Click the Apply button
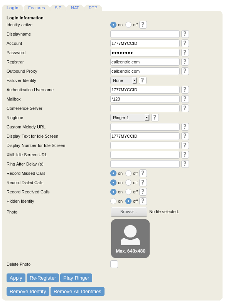Screen dimensions: 226x304 pyautogui.click(x=16, y=278)
